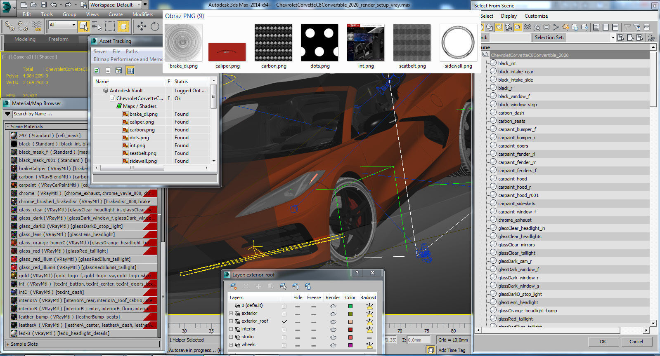Toggle Display Bone Objects filter in Select From Scene
Screen dimensions: 660x356
556,27
